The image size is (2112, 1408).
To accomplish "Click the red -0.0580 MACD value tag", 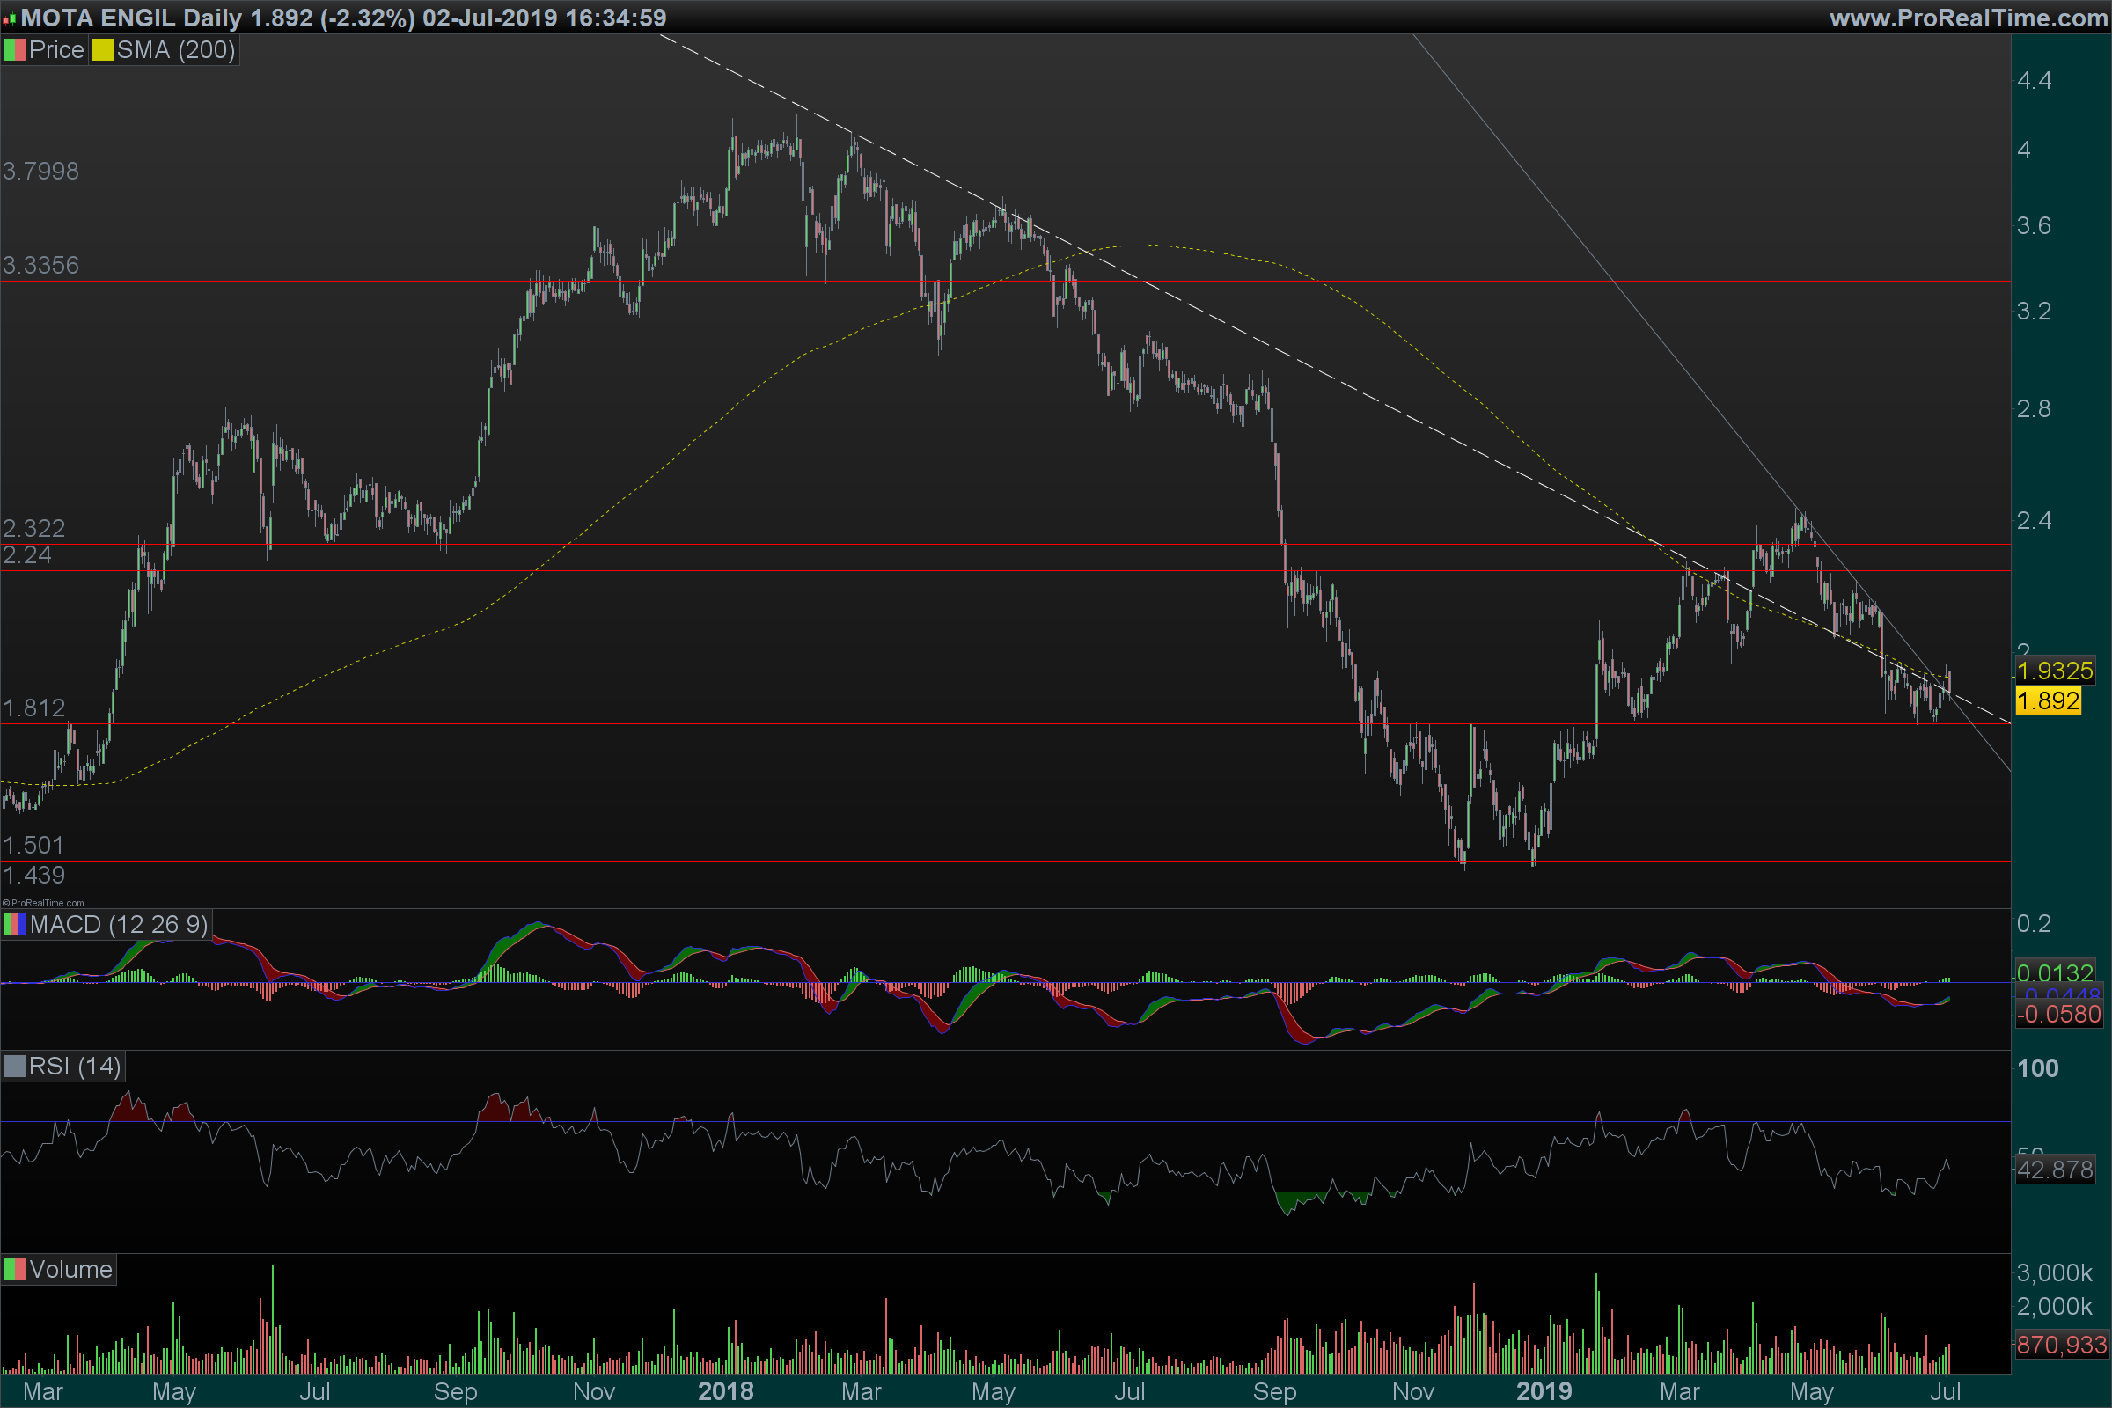I will click(x=2059, y=1015).
